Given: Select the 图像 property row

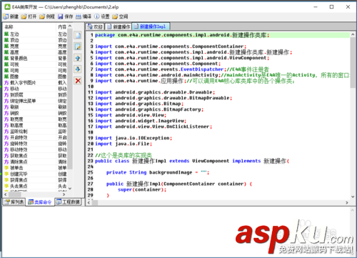Looking at the screenshot, I should coord(35,76).
